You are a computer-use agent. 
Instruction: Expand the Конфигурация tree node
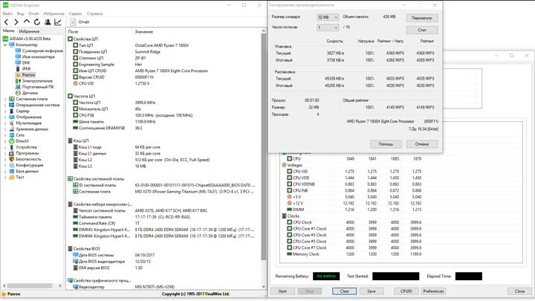click(5, 165)
